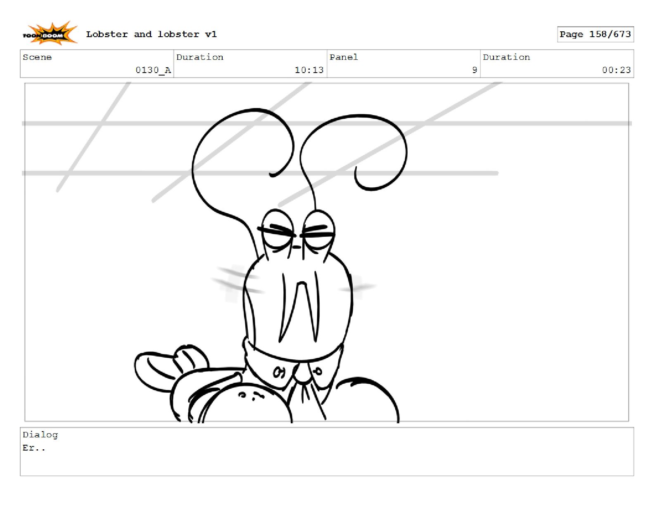
Task: Select the 'Dialog' label
Action: coord(40,435)
